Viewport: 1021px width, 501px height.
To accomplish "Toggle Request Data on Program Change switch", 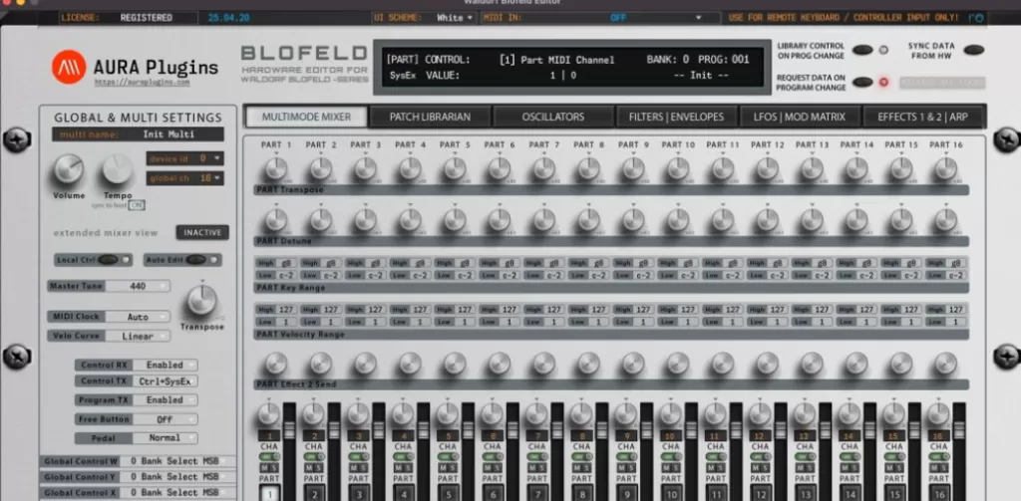I will click(x=862, y=82).
